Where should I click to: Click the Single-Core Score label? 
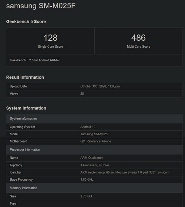click(50, 47)
